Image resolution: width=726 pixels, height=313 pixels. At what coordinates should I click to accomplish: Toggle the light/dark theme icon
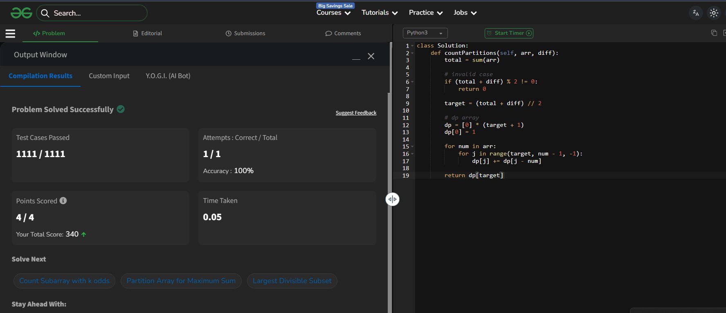[x=714, y=13]
